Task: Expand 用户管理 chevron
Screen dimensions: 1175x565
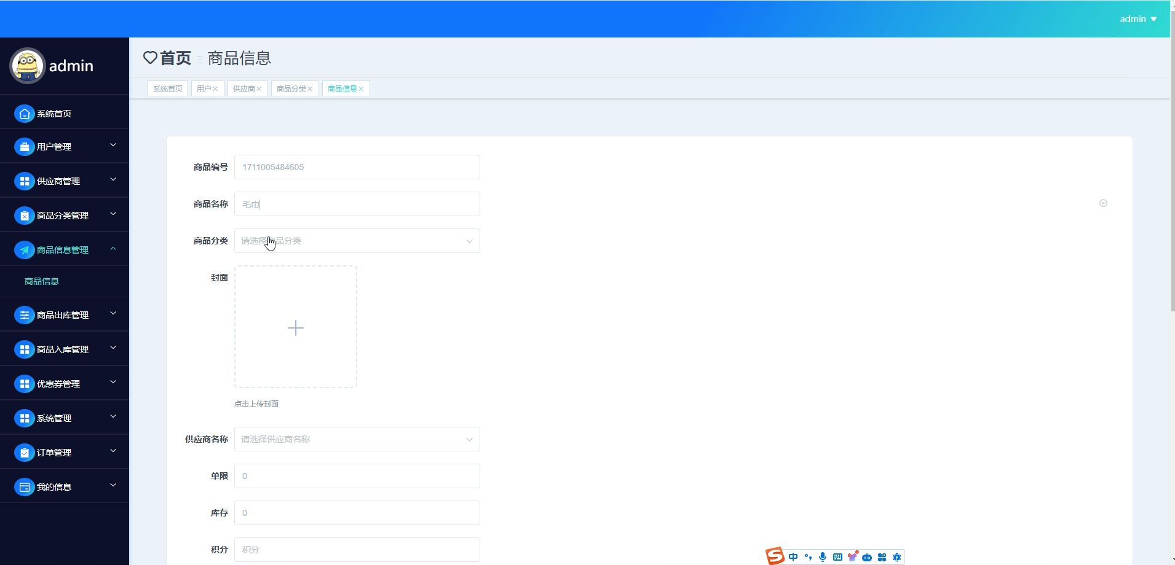Action: (113, 145)
